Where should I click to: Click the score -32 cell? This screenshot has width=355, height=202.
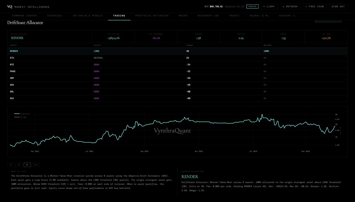pos(188,71)
